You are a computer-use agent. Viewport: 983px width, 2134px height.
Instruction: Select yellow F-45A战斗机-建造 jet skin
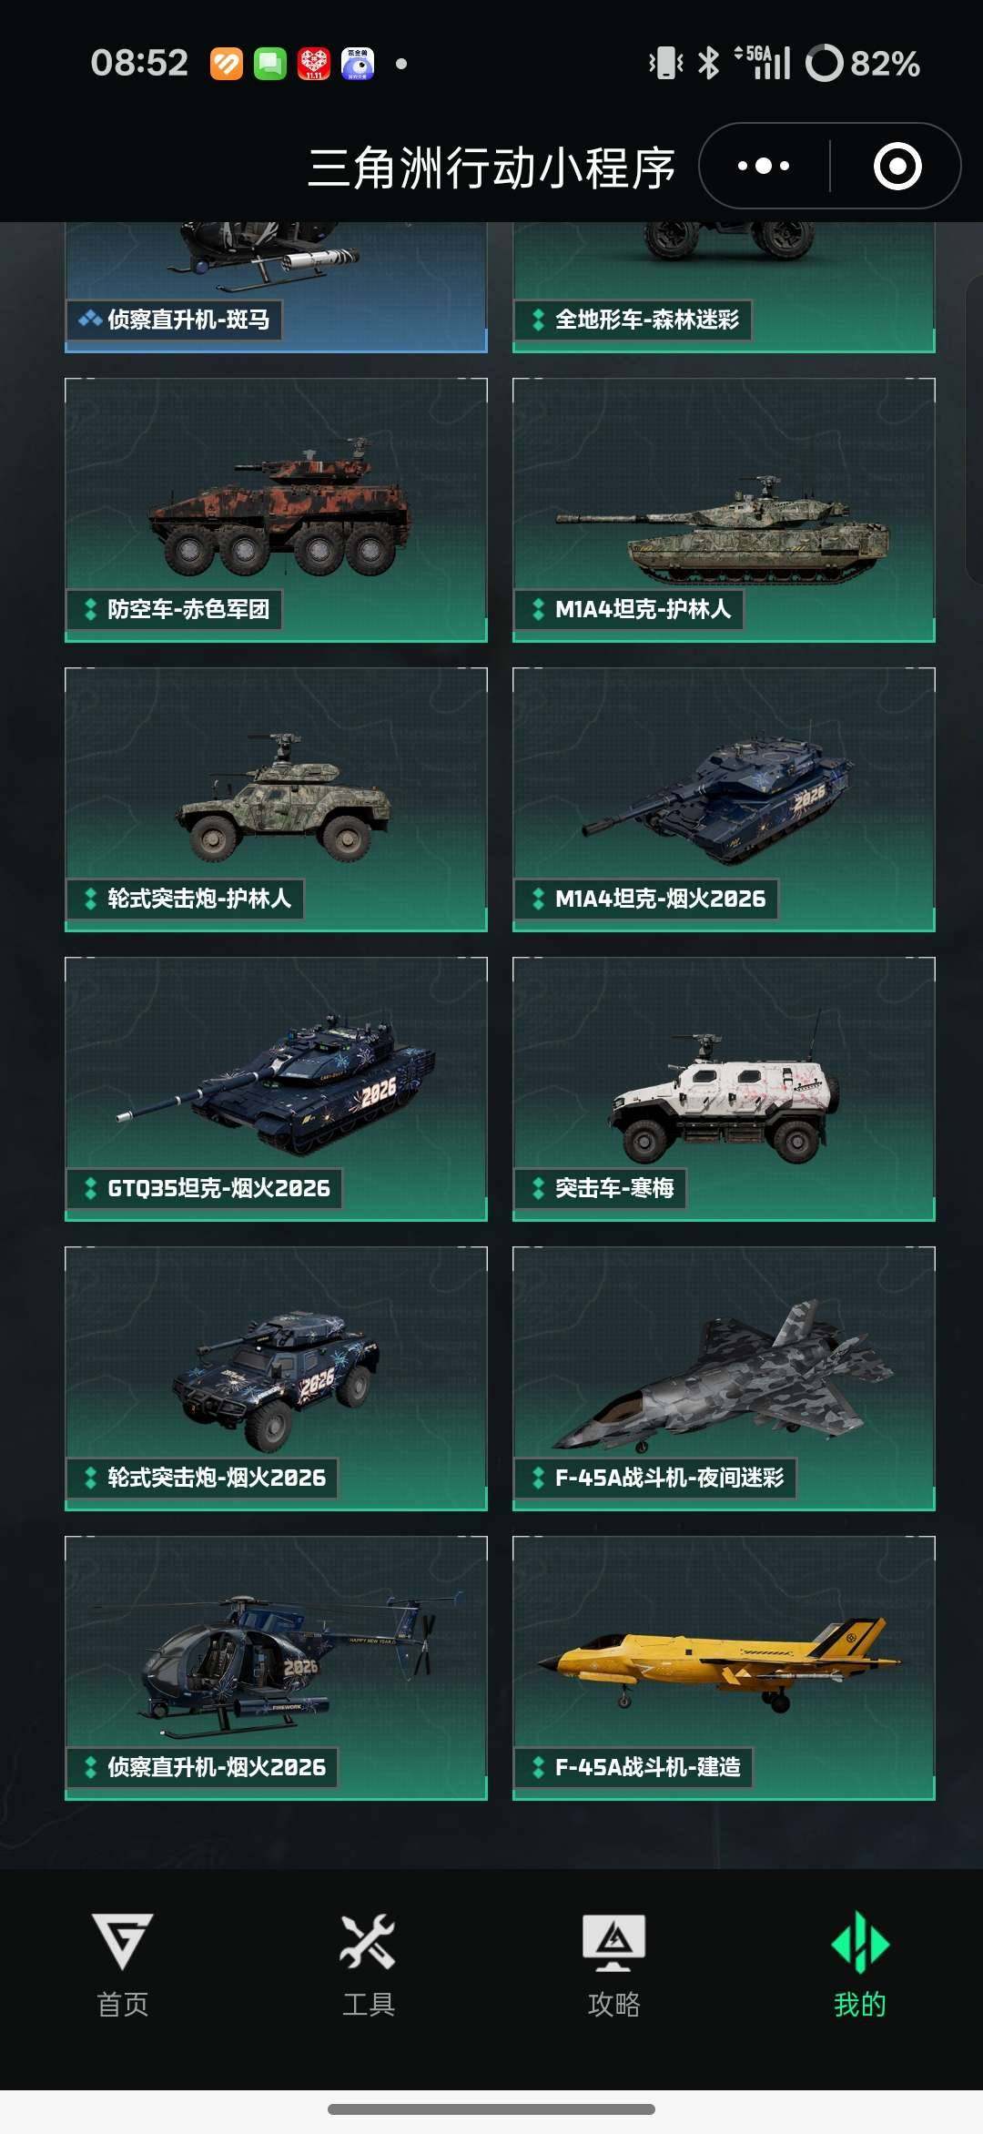(724, 1668)
